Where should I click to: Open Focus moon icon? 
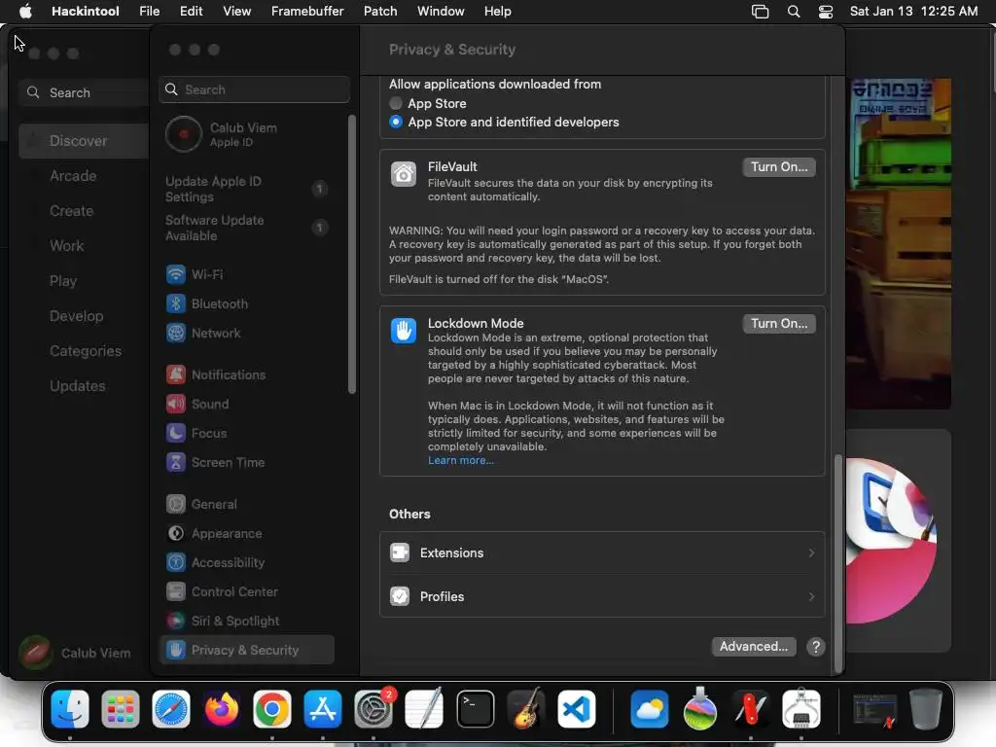point(175,433)
